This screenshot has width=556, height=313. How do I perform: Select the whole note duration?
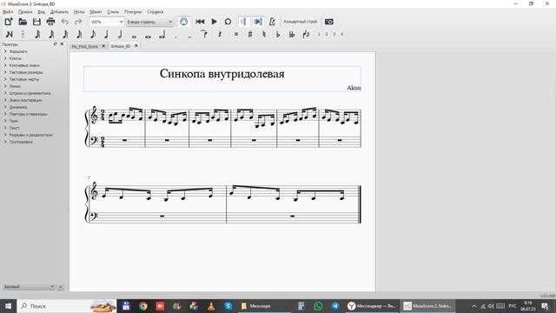click(134, 36)
